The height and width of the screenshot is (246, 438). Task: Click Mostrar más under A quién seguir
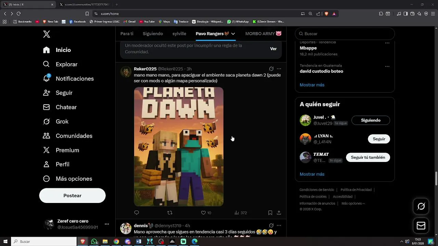click(x=312, y=174)
